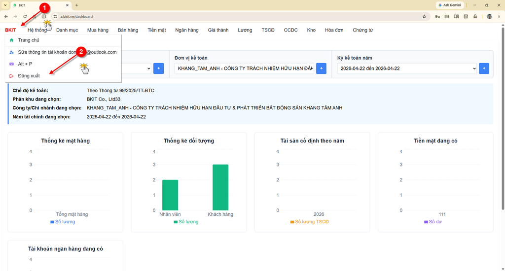Toggle purple Số dư legend in Tiền mặt chart
The height and width of the screenshot is (271, 505).
(433, 222)
